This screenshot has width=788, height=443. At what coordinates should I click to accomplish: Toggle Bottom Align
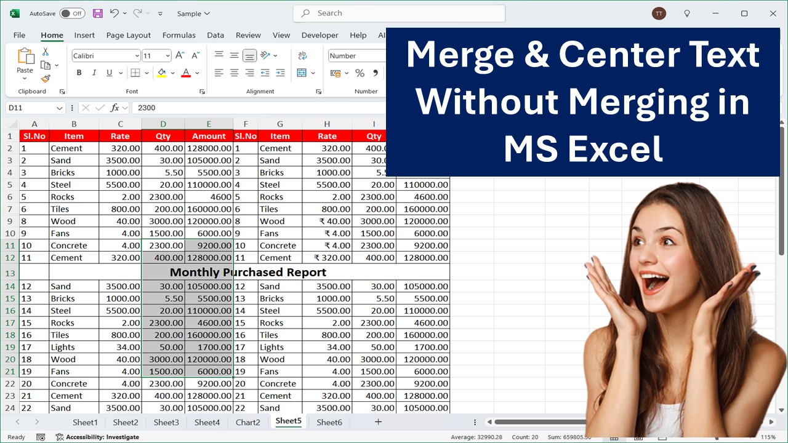(x=249, y=55)
